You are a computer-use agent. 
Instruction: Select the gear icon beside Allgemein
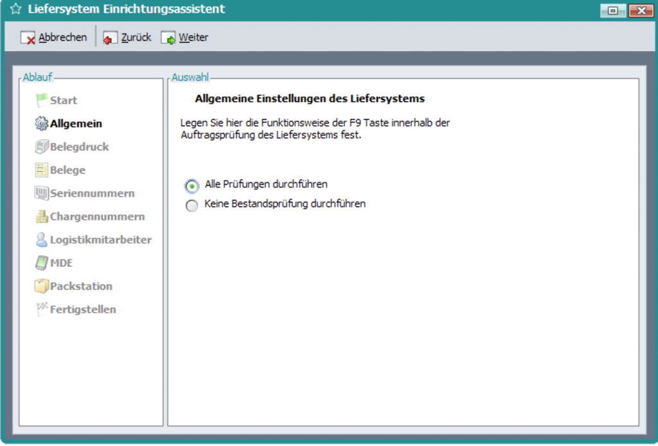[x=42, y=123]
